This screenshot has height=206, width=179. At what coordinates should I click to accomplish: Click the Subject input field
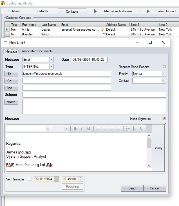pyautogui.click(x=94, y=95)
